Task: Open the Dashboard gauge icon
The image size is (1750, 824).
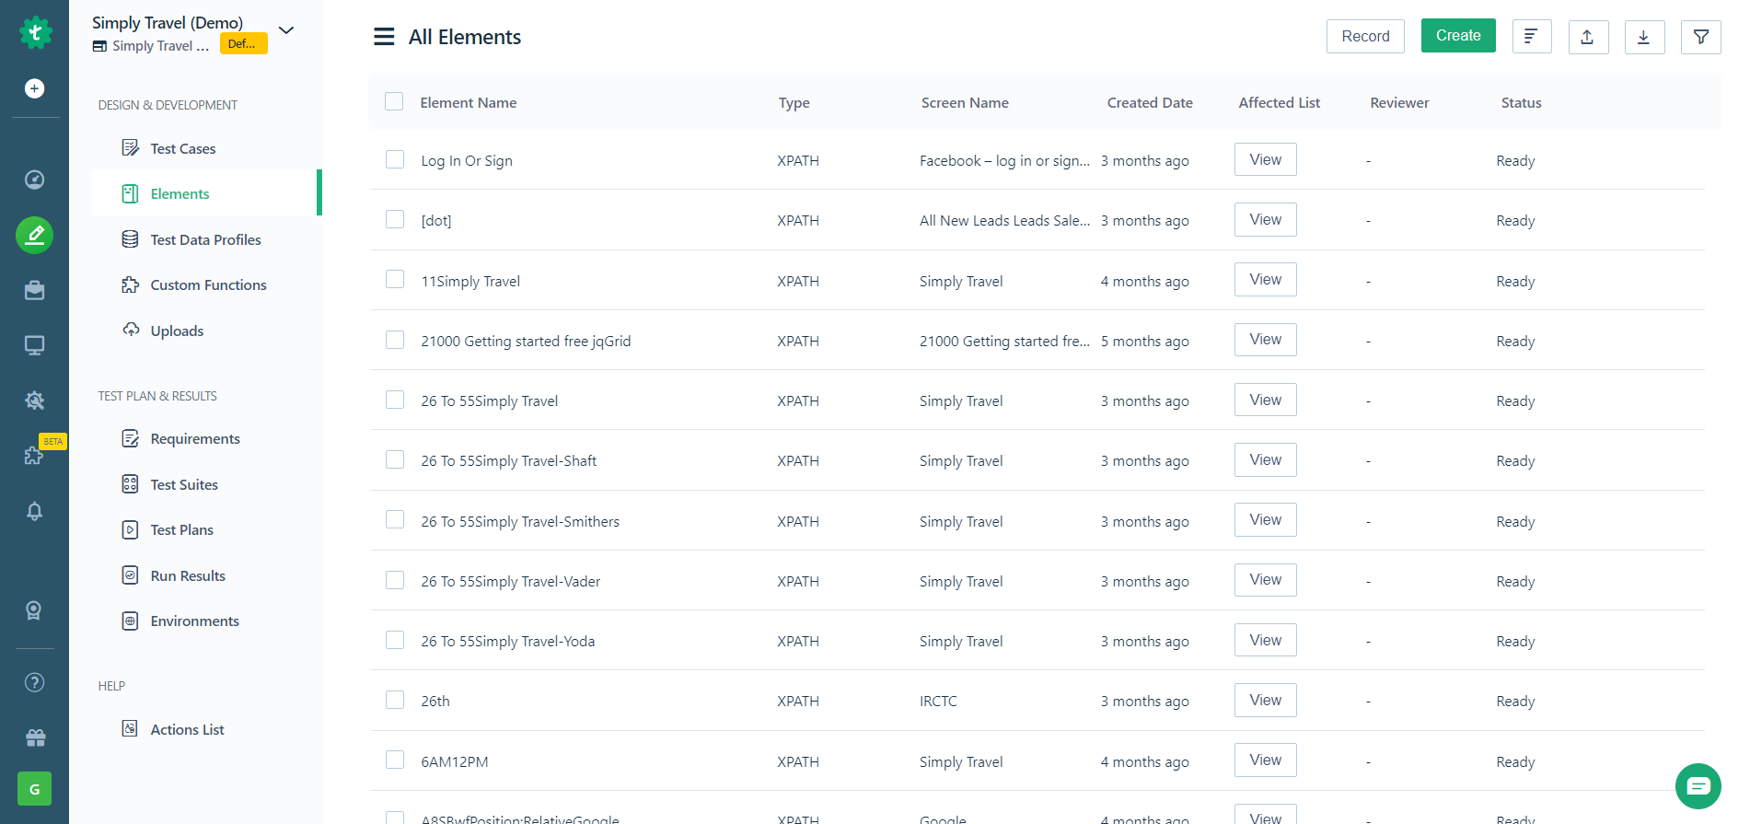Action: (34, 180)
